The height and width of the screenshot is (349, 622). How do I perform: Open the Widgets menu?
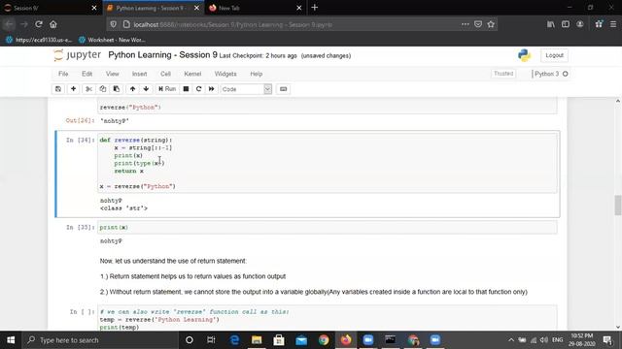pos(225,74)
